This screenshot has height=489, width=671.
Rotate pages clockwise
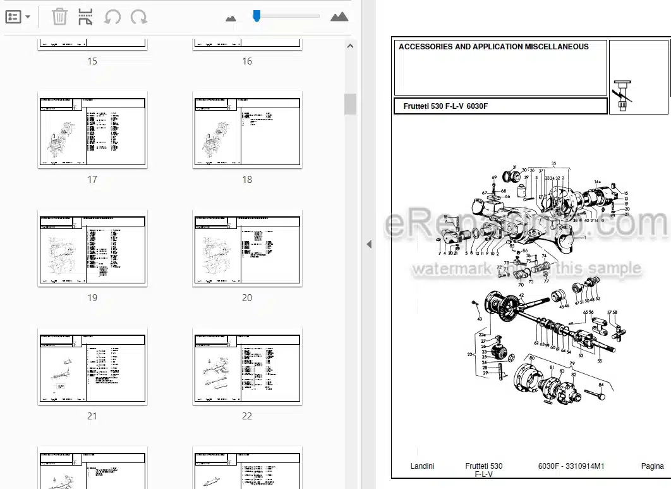click(x=139, y=18)
